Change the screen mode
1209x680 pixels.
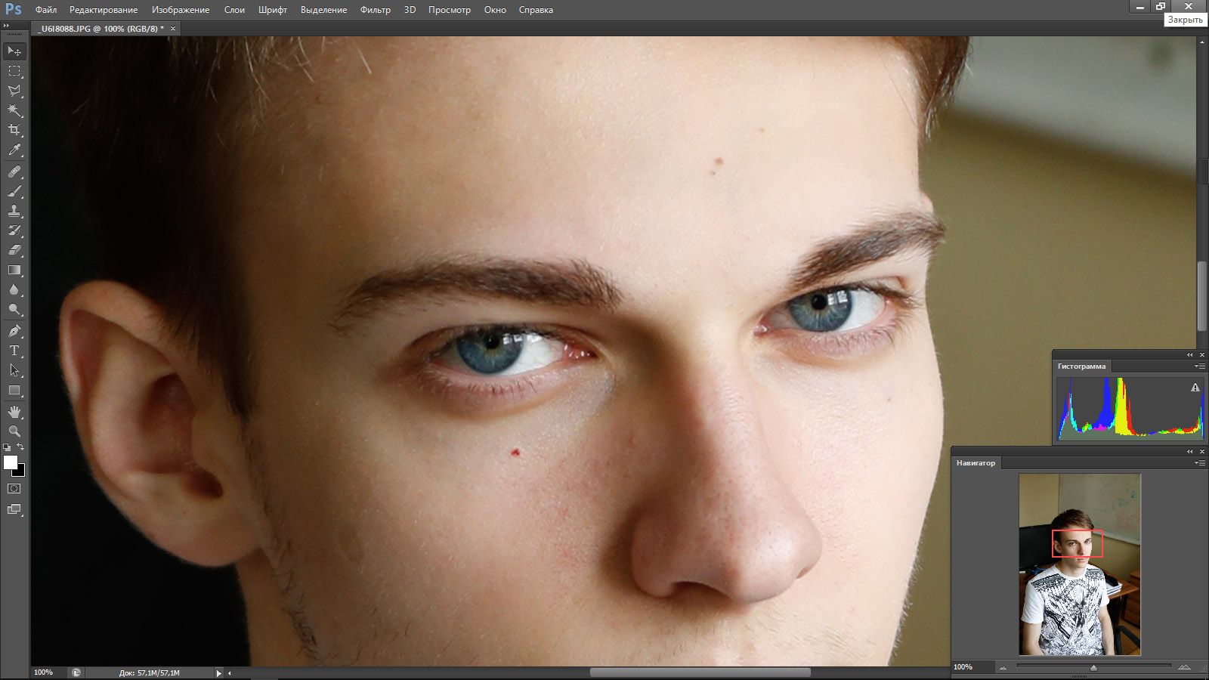14,509
